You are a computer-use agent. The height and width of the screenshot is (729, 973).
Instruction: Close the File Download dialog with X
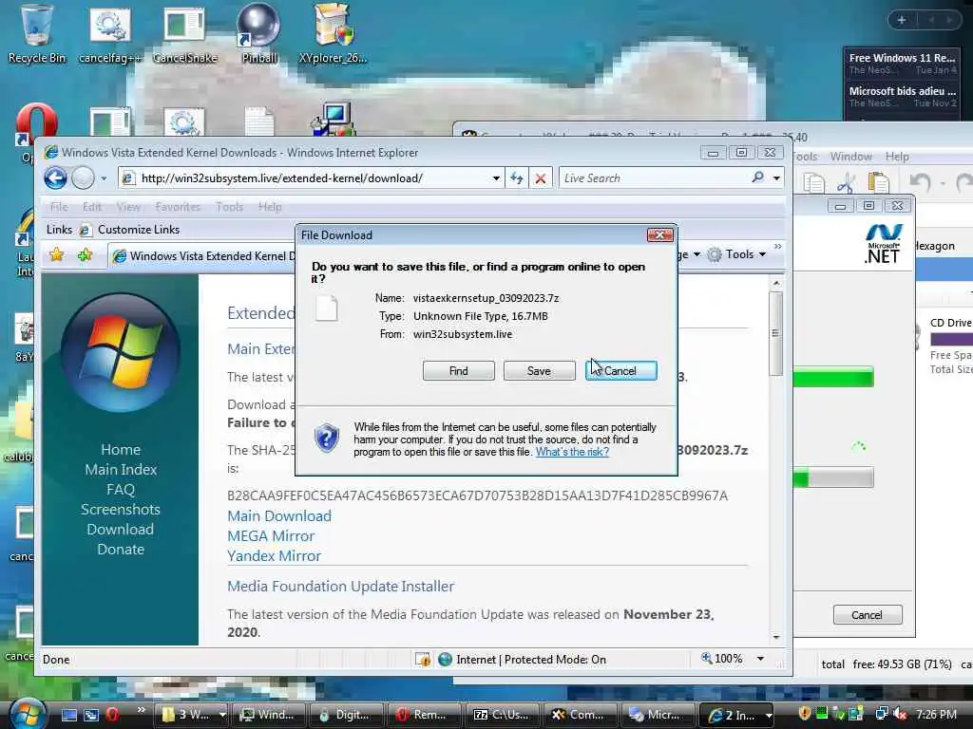pos(659,235)
